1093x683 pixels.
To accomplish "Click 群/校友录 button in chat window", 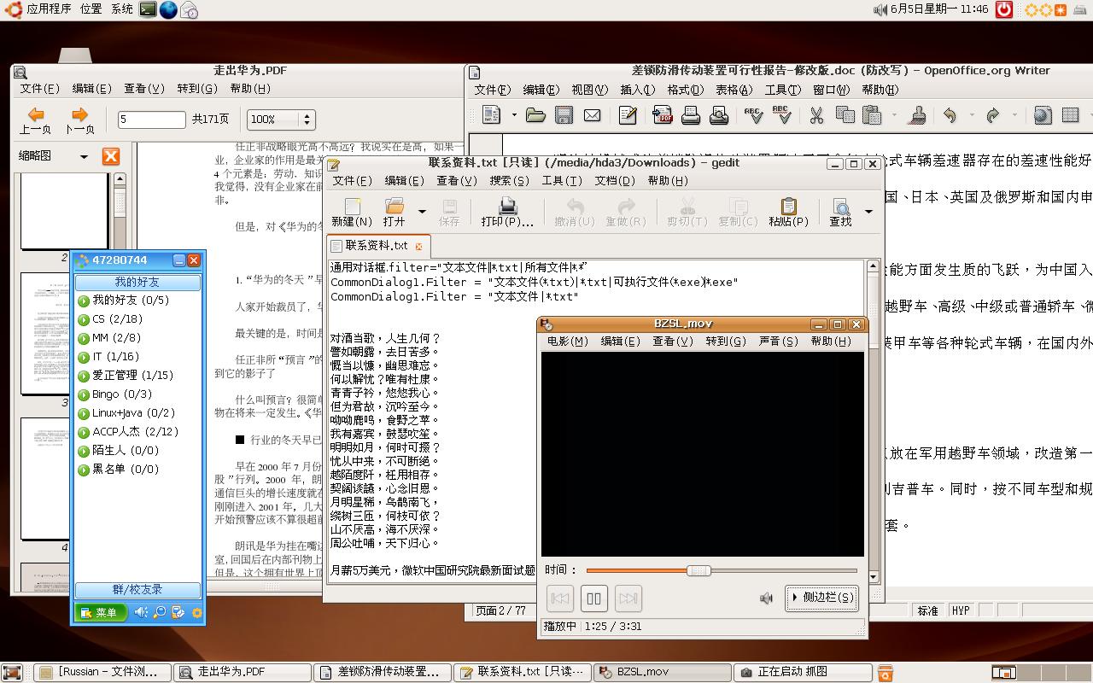I will tap(137, 590).
